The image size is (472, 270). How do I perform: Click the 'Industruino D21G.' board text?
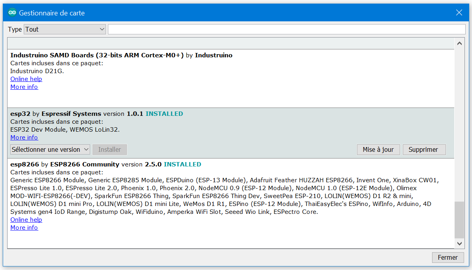37,71
